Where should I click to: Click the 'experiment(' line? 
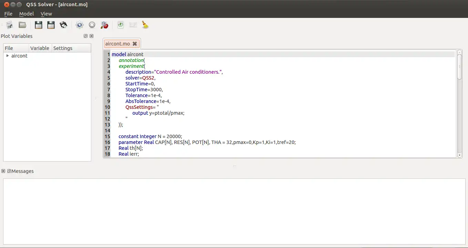click(x=132, y=66)
